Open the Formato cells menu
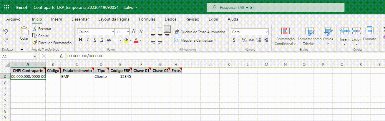Viewport: 385px width, 121px height. (x=369, y=36)
